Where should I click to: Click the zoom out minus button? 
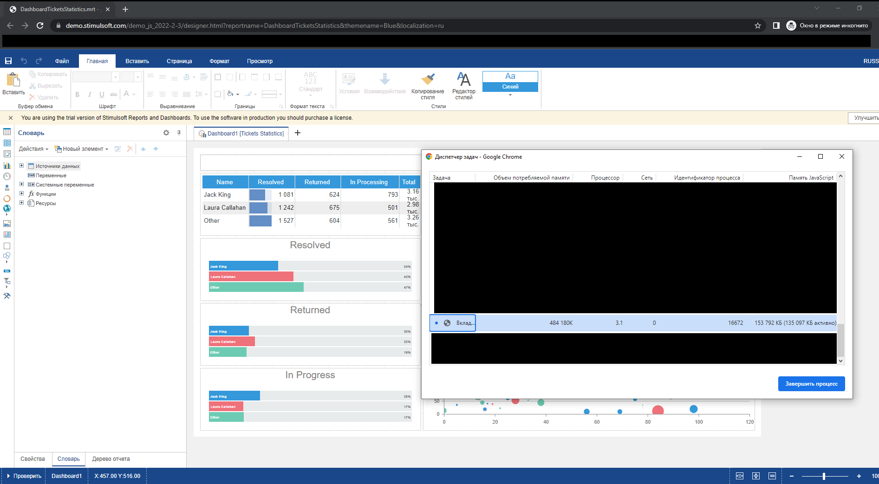[x=792, y=476]
